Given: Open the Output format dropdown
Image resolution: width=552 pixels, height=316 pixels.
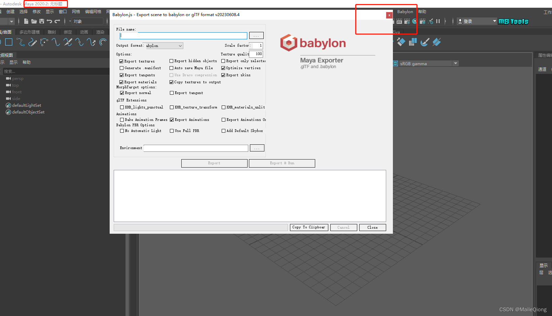Looking at the screenshot, I should [x=164, y=46].
